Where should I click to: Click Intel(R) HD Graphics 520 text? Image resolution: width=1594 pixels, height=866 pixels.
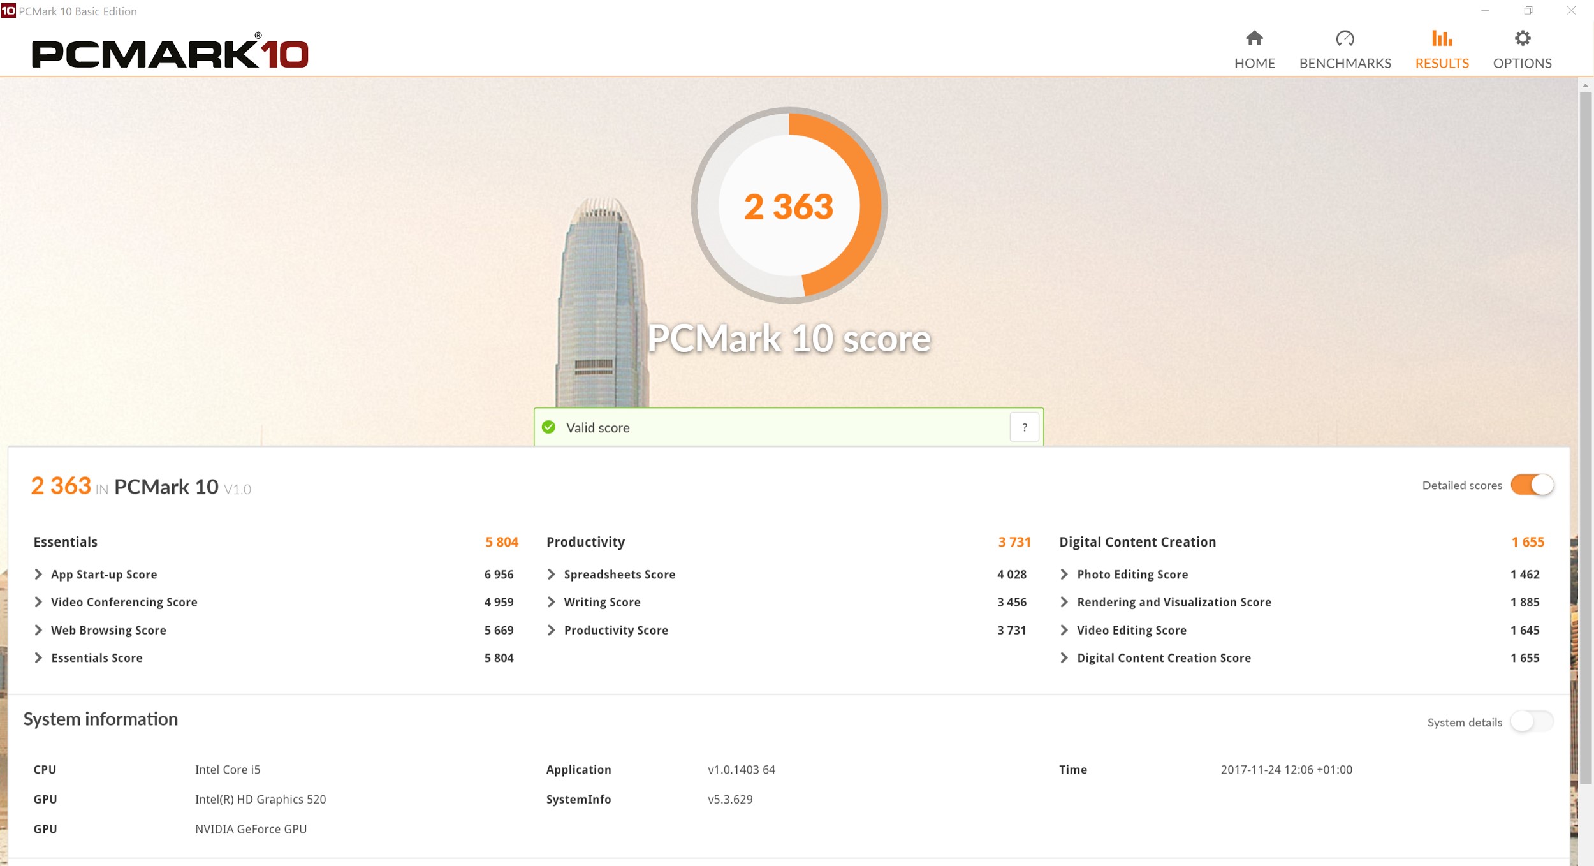[x=260, y=800]
